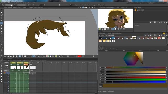Switch to the Texture tab in Style Editor
Image resolution: width=168 pixels, height=94 pixels.
pyautogui.click(x=104, y=49)
